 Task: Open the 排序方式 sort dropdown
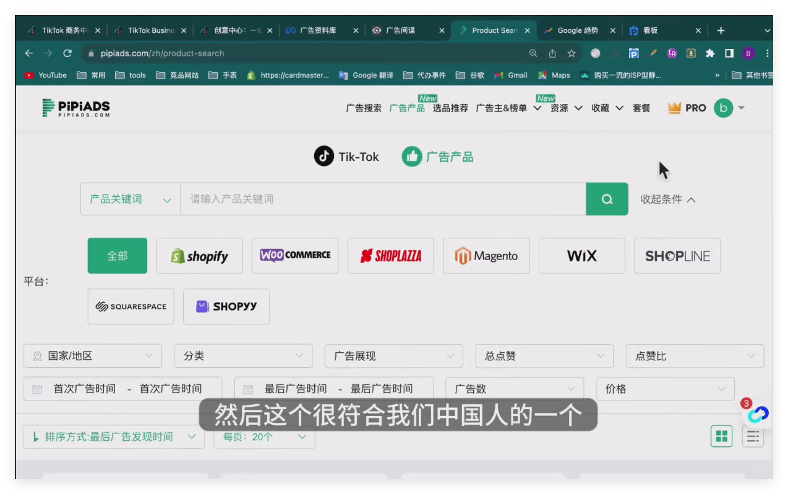(x=114, y=436)
